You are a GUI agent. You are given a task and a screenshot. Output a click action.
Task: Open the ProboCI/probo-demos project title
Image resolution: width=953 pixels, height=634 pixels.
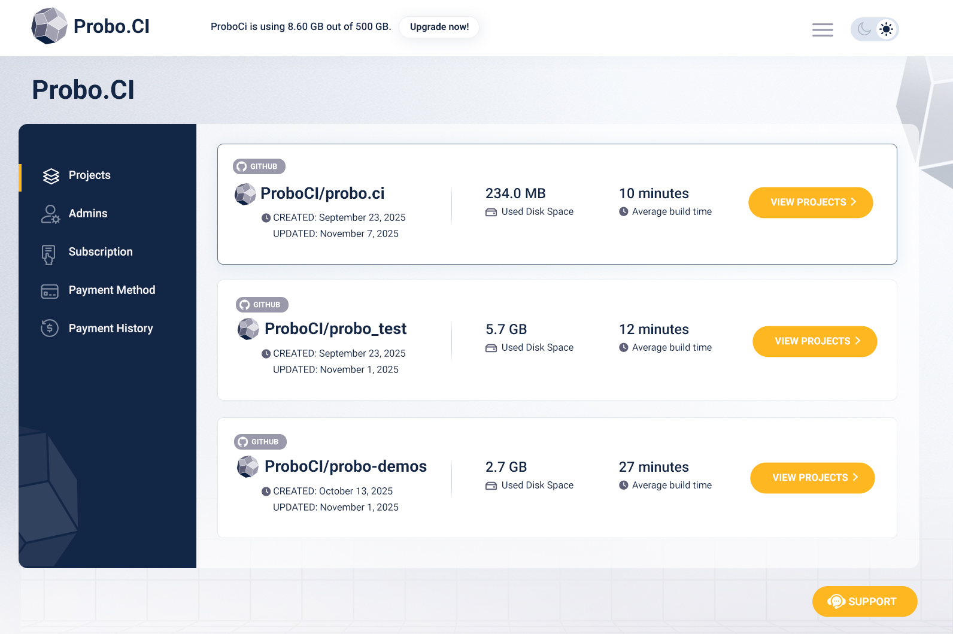pos(346,466)
